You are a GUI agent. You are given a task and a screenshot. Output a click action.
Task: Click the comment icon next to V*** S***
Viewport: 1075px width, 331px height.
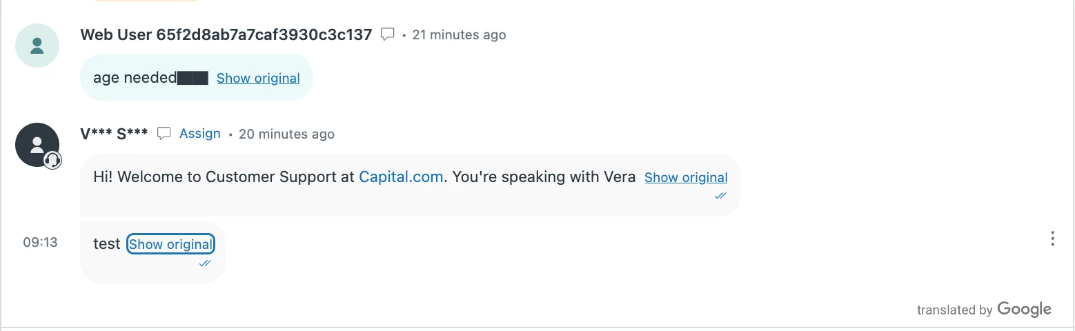[164, 133]
